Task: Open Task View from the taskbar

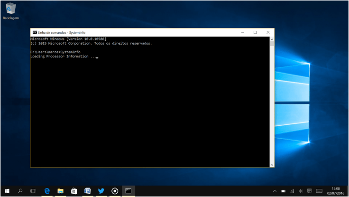Action: coord(33,191)
